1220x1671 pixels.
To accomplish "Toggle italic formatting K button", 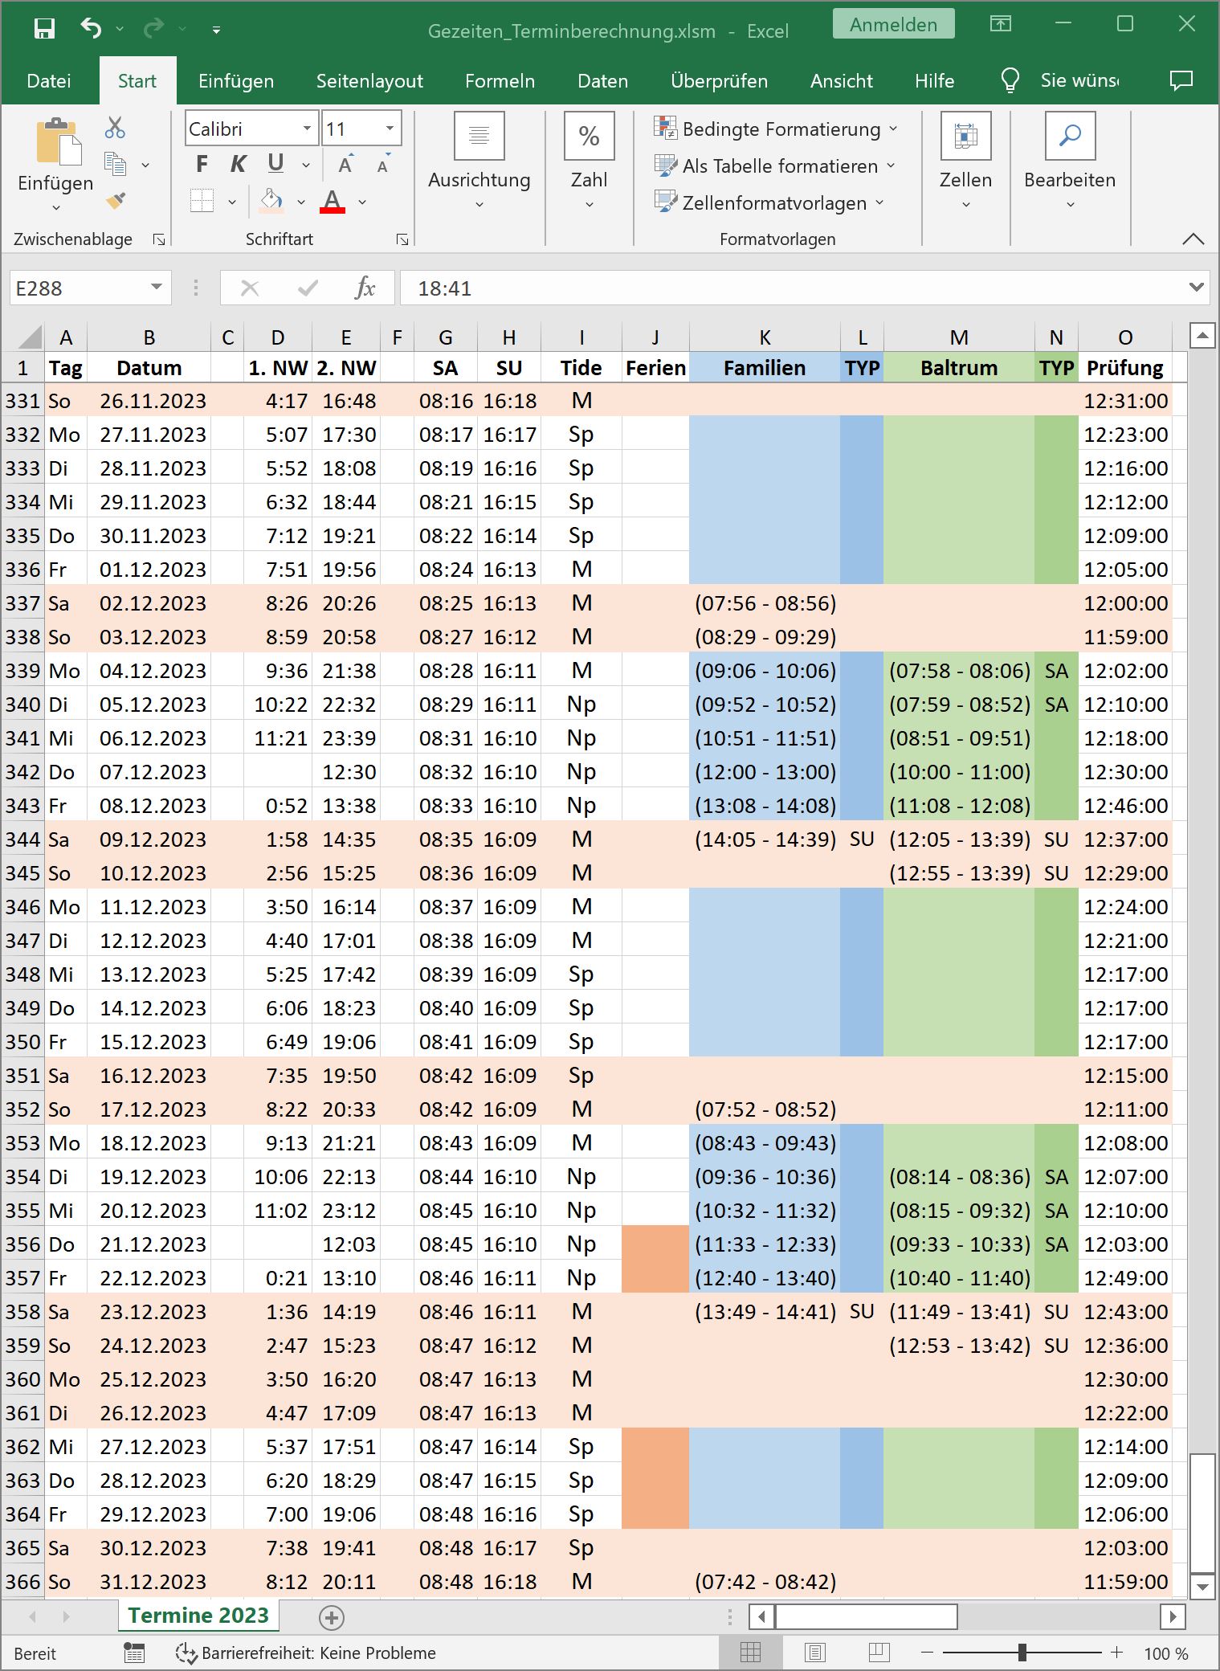I will [239, 165].
